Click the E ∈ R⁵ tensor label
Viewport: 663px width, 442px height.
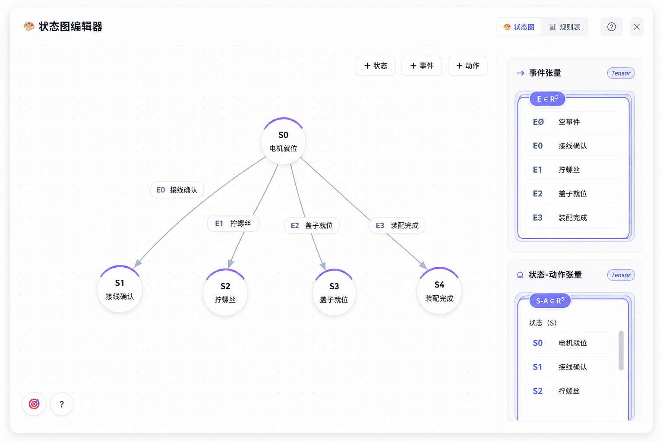pyautogui.click(x=547, y=99)
